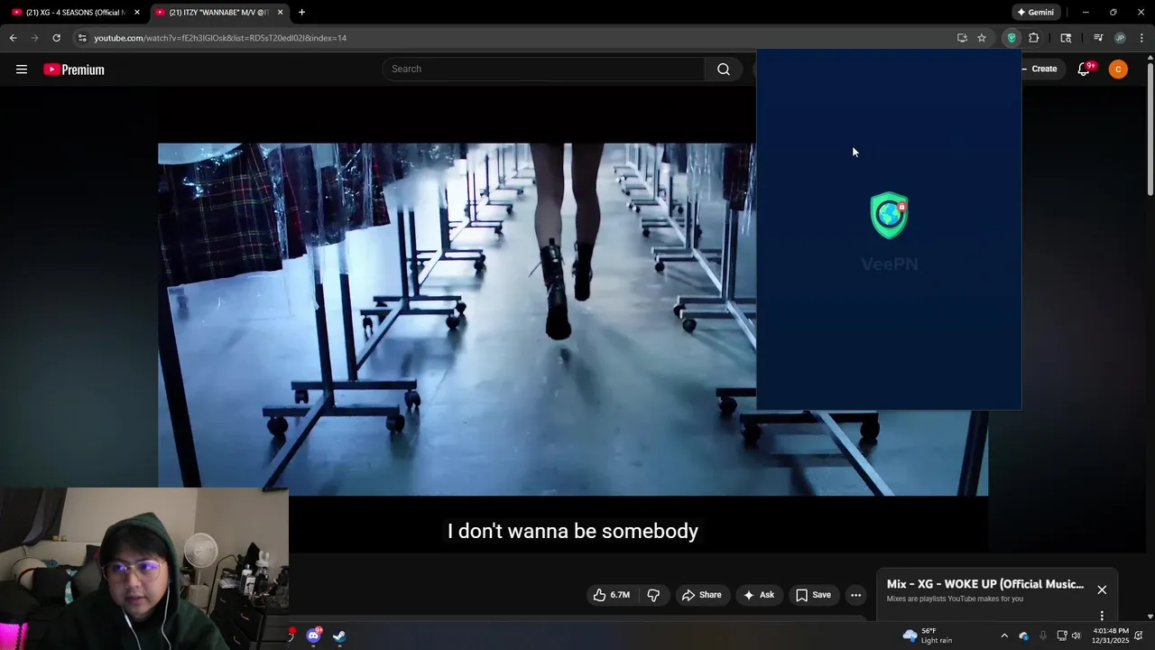Select the YouTube URL in the address bar
1155x650 pixels.
click(x=220, y=38)
